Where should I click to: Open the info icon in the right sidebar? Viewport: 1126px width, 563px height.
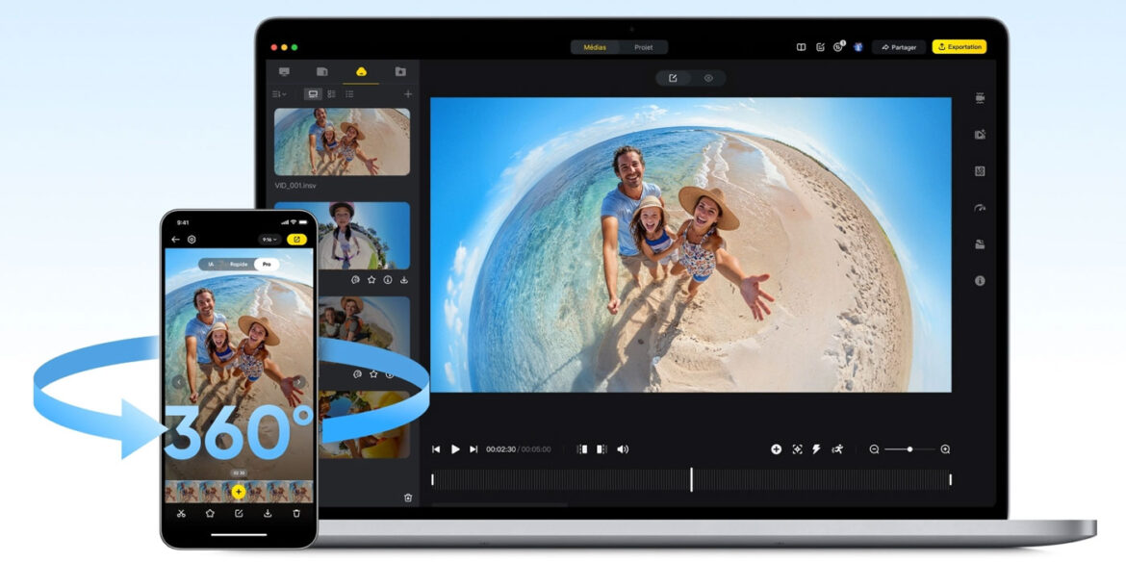coord(980,281)
